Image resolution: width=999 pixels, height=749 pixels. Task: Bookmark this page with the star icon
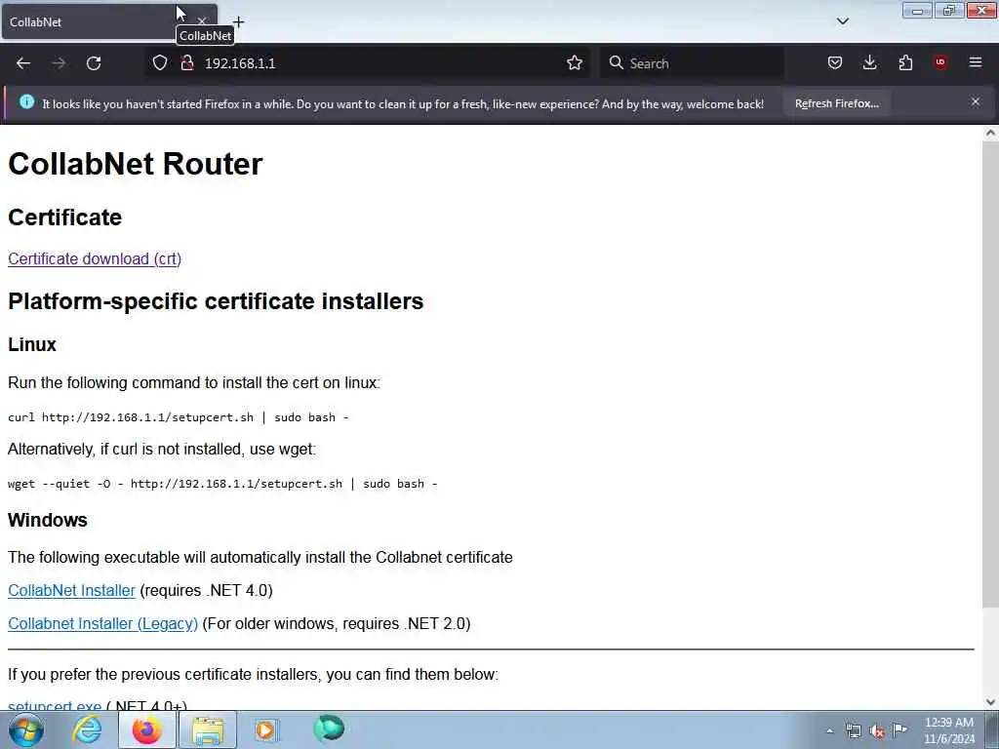(x=575, y=63)
